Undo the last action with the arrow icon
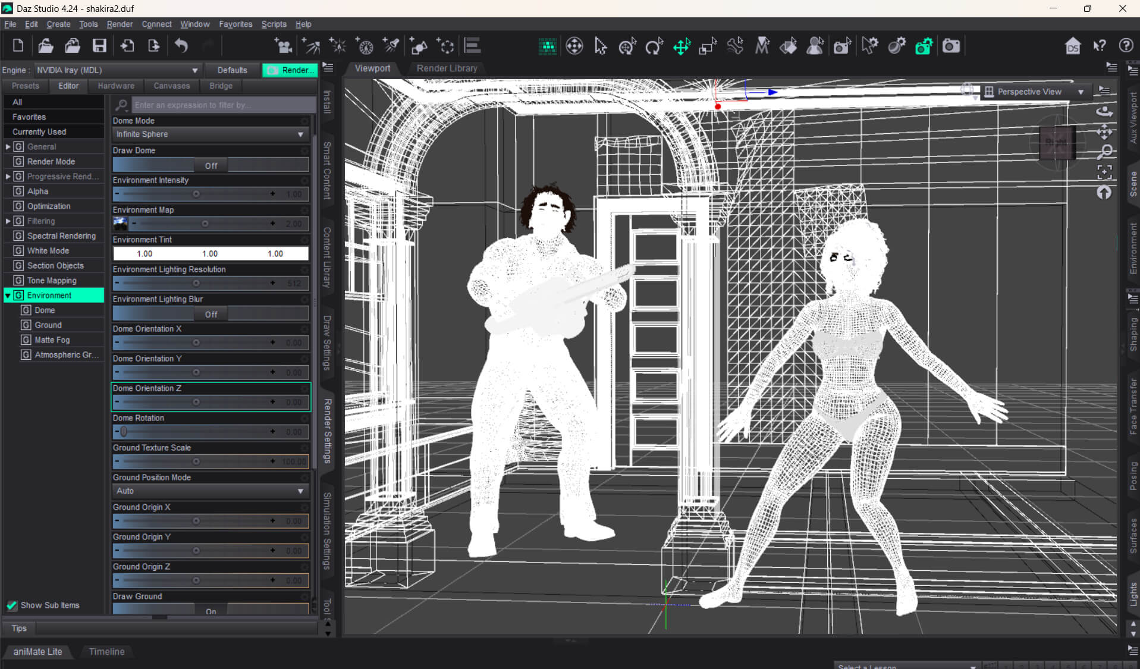Screen dimensions: 1140x669 tap(181, 46)
